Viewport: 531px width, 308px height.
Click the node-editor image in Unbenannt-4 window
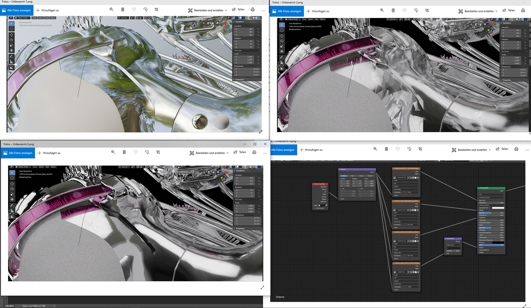pyautogui.click(x=398, y=231)
